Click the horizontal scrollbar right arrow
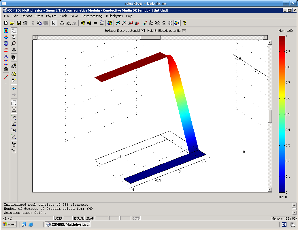 point(265,37)
